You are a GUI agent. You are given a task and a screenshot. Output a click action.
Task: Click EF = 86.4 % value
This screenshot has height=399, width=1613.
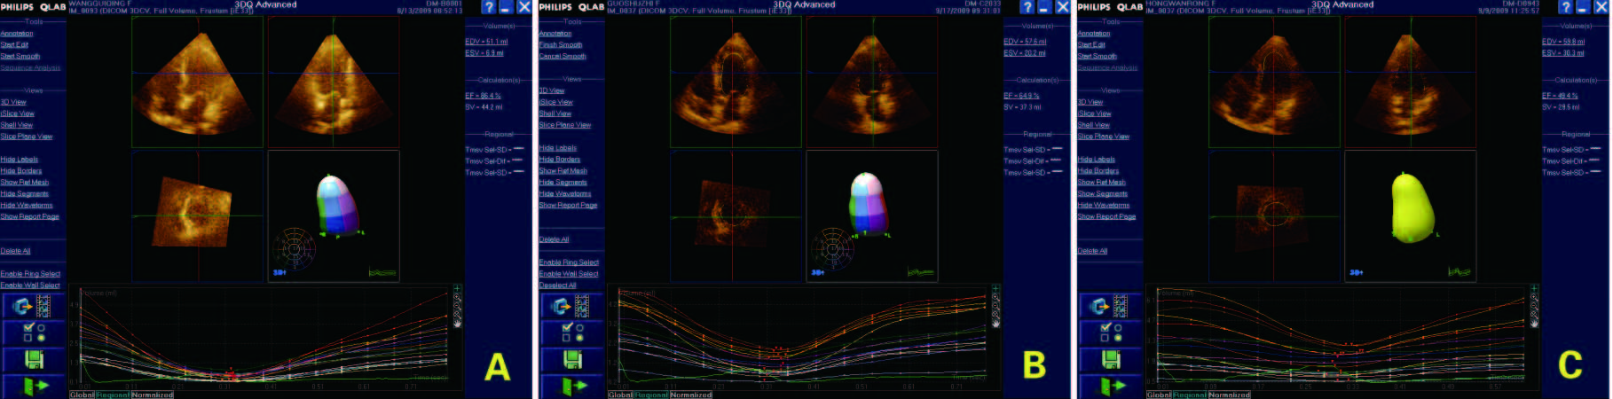484,96
